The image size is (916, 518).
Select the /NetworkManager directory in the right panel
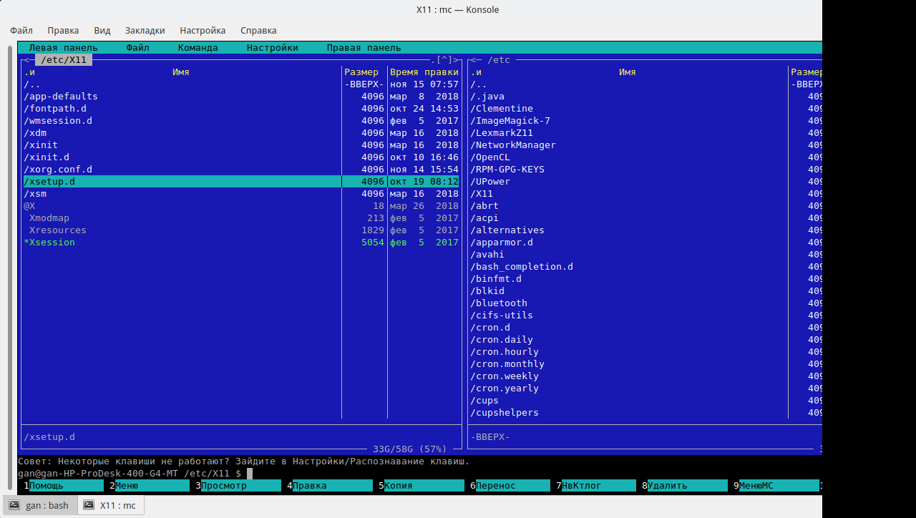(x=512, y=145)
